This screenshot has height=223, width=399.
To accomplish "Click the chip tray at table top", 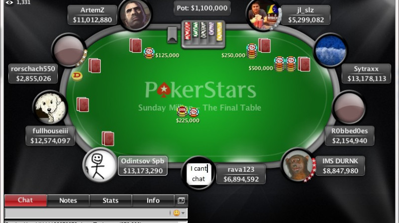I will tap(203, 34).
